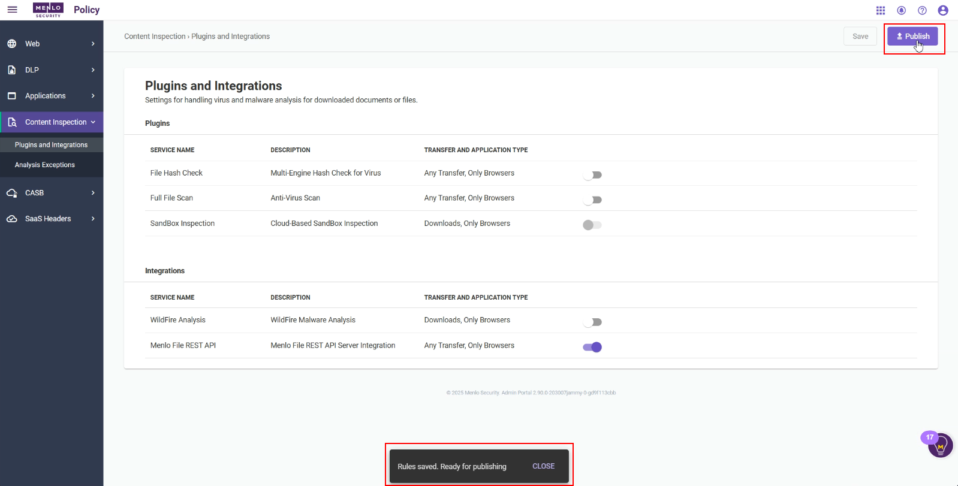This screenshot has width=958, height=486.
Task: Click the Menlo Security logo
Action: (x=48, y=10)
